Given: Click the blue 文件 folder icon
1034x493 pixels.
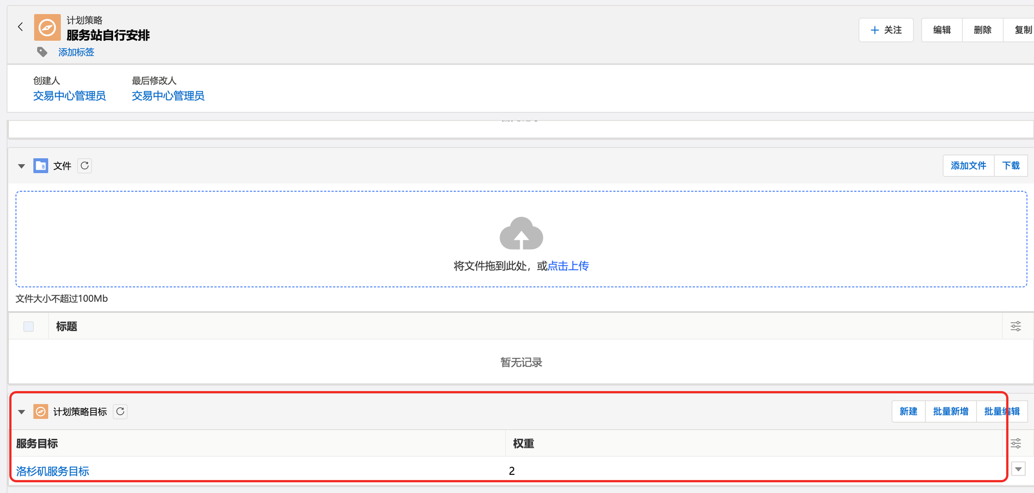Looking at the screenshot, I should coord(41,166).
